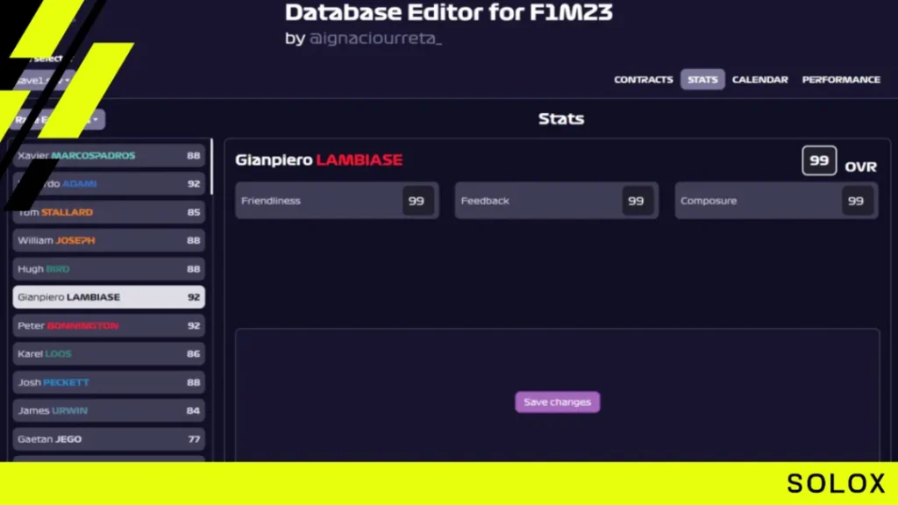Open the Performance tab
Screen dimensions: 898x505
(x=841, y=80)
